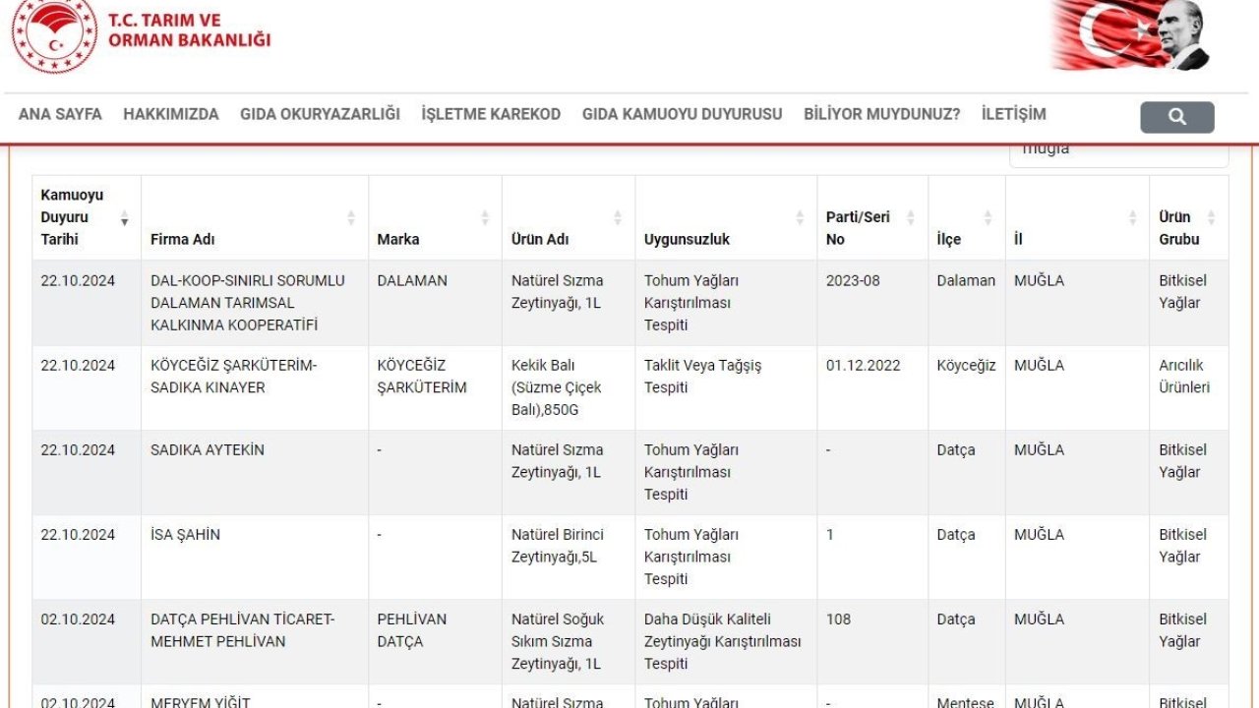Sort by Ürün Grubu column arrows

[x=1211, y=217]
